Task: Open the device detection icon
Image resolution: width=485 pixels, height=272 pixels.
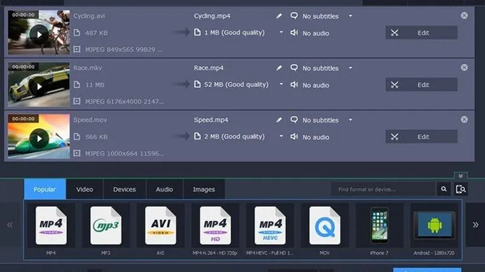Action: point(461,190)
